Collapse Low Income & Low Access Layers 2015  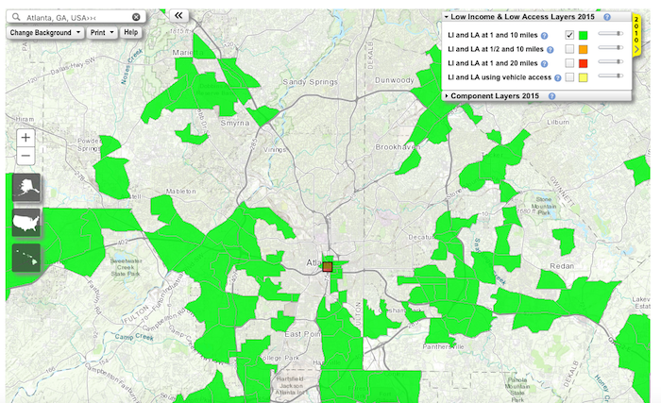(448, 17)
